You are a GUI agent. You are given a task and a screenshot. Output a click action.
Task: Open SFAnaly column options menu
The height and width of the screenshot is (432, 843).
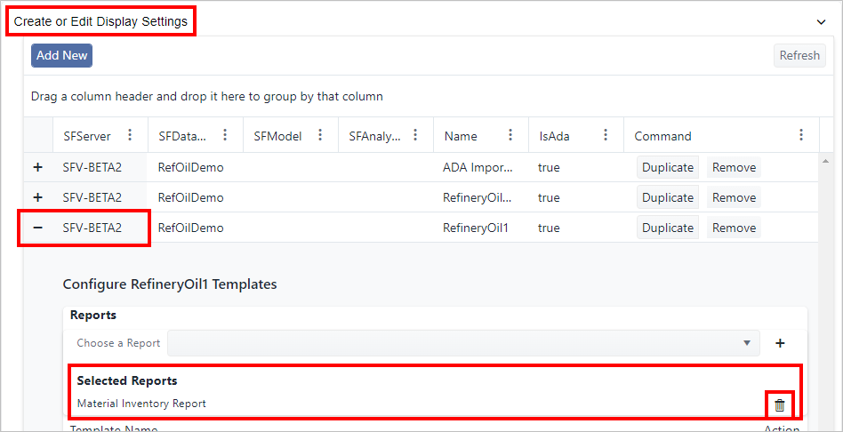415,135
